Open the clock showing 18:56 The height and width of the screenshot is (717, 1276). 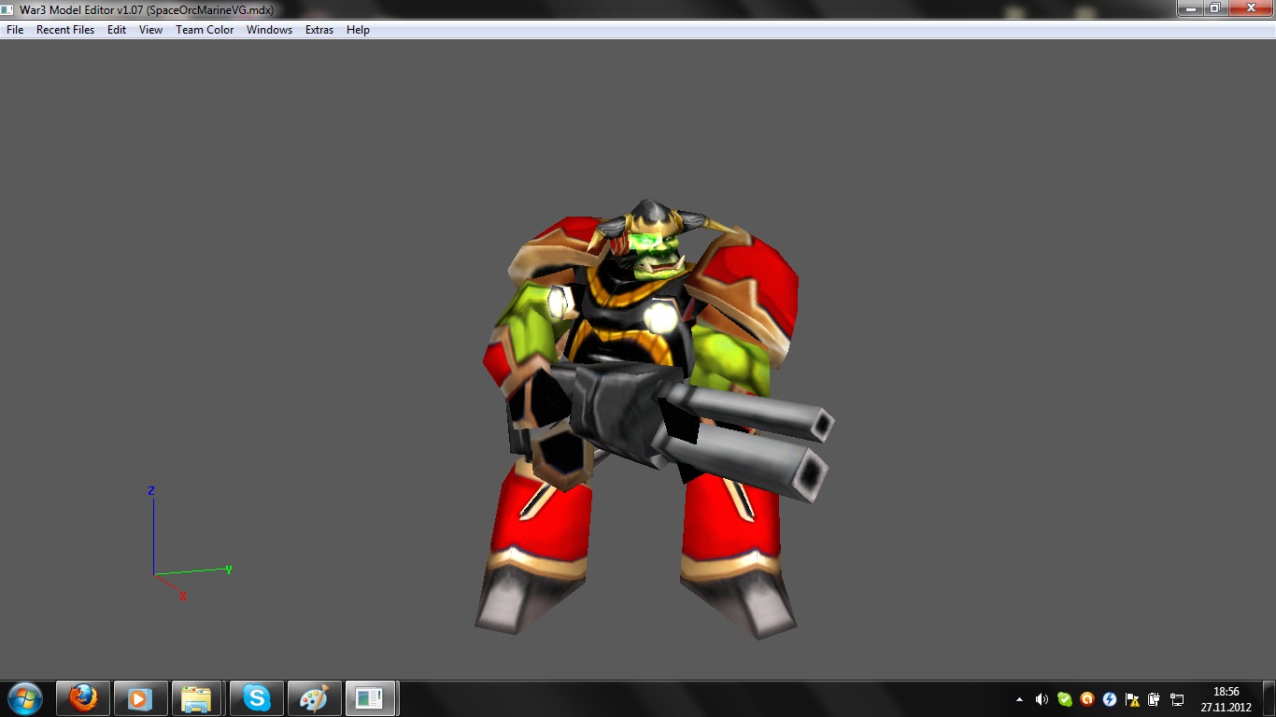[1226, 699]
